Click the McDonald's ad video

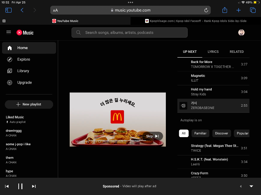[118, 120]
